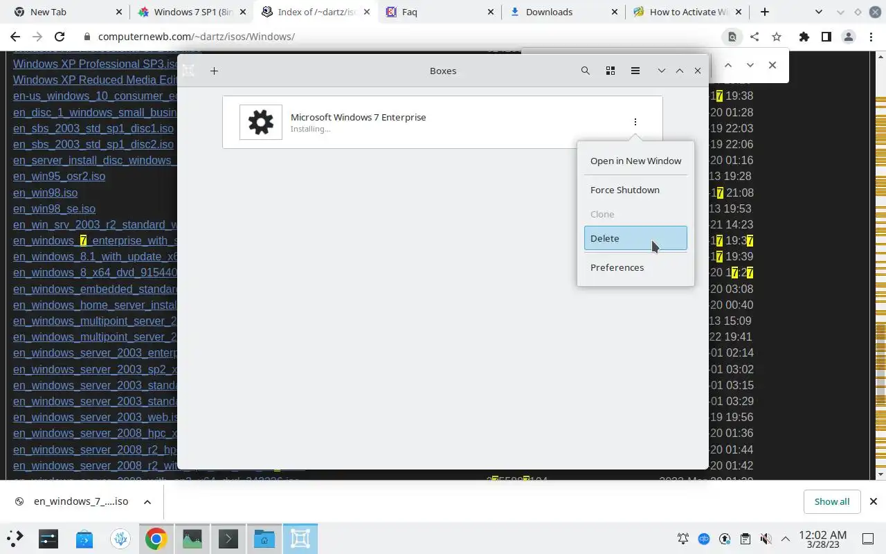886x554 pixels.
Task: Switch to the Downloads tab
Action: (564, 12)
